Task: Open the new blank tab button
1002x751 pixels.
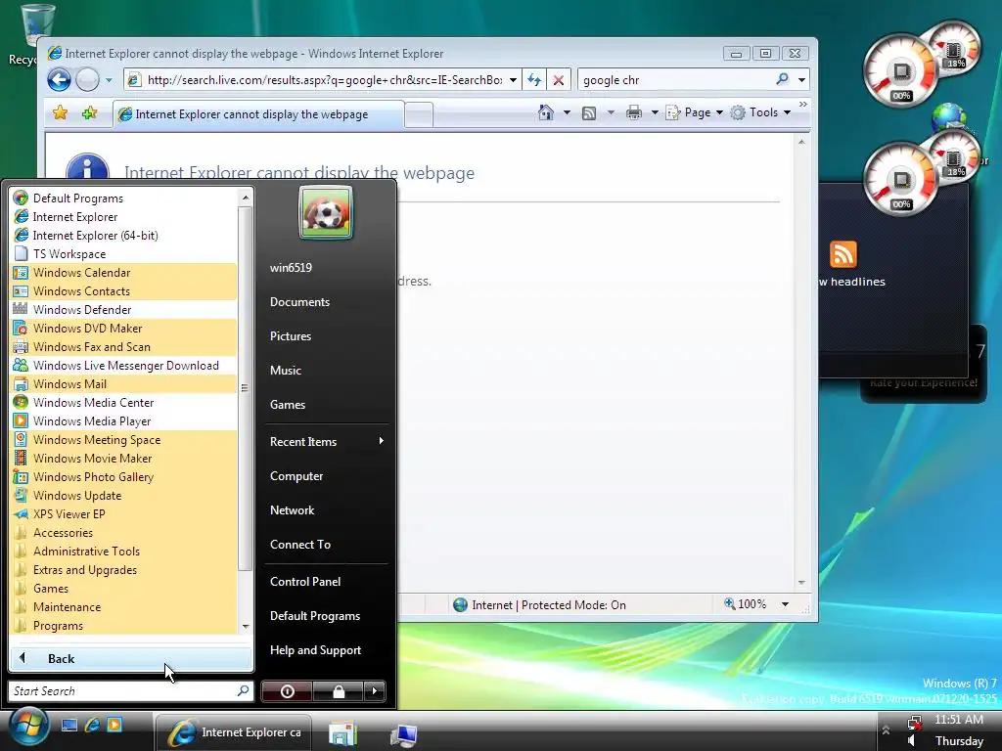Action: pos(419,115)
